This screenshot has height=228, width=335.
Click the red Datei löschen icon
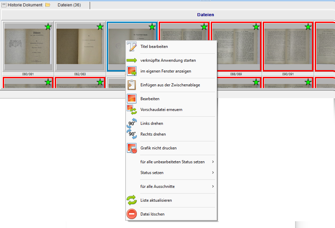pos(132,214)
